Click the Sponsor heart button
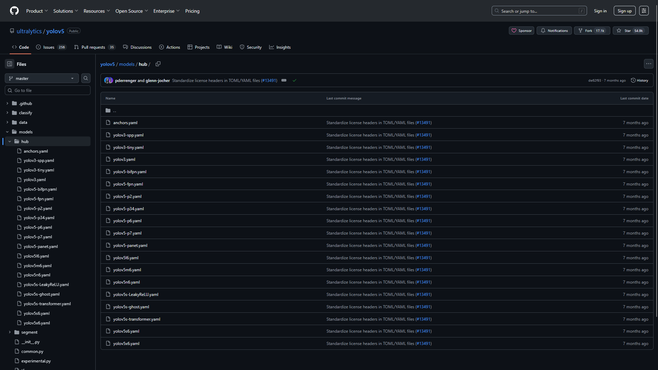The height and width of the screenshot is (370, 658). 521,31
